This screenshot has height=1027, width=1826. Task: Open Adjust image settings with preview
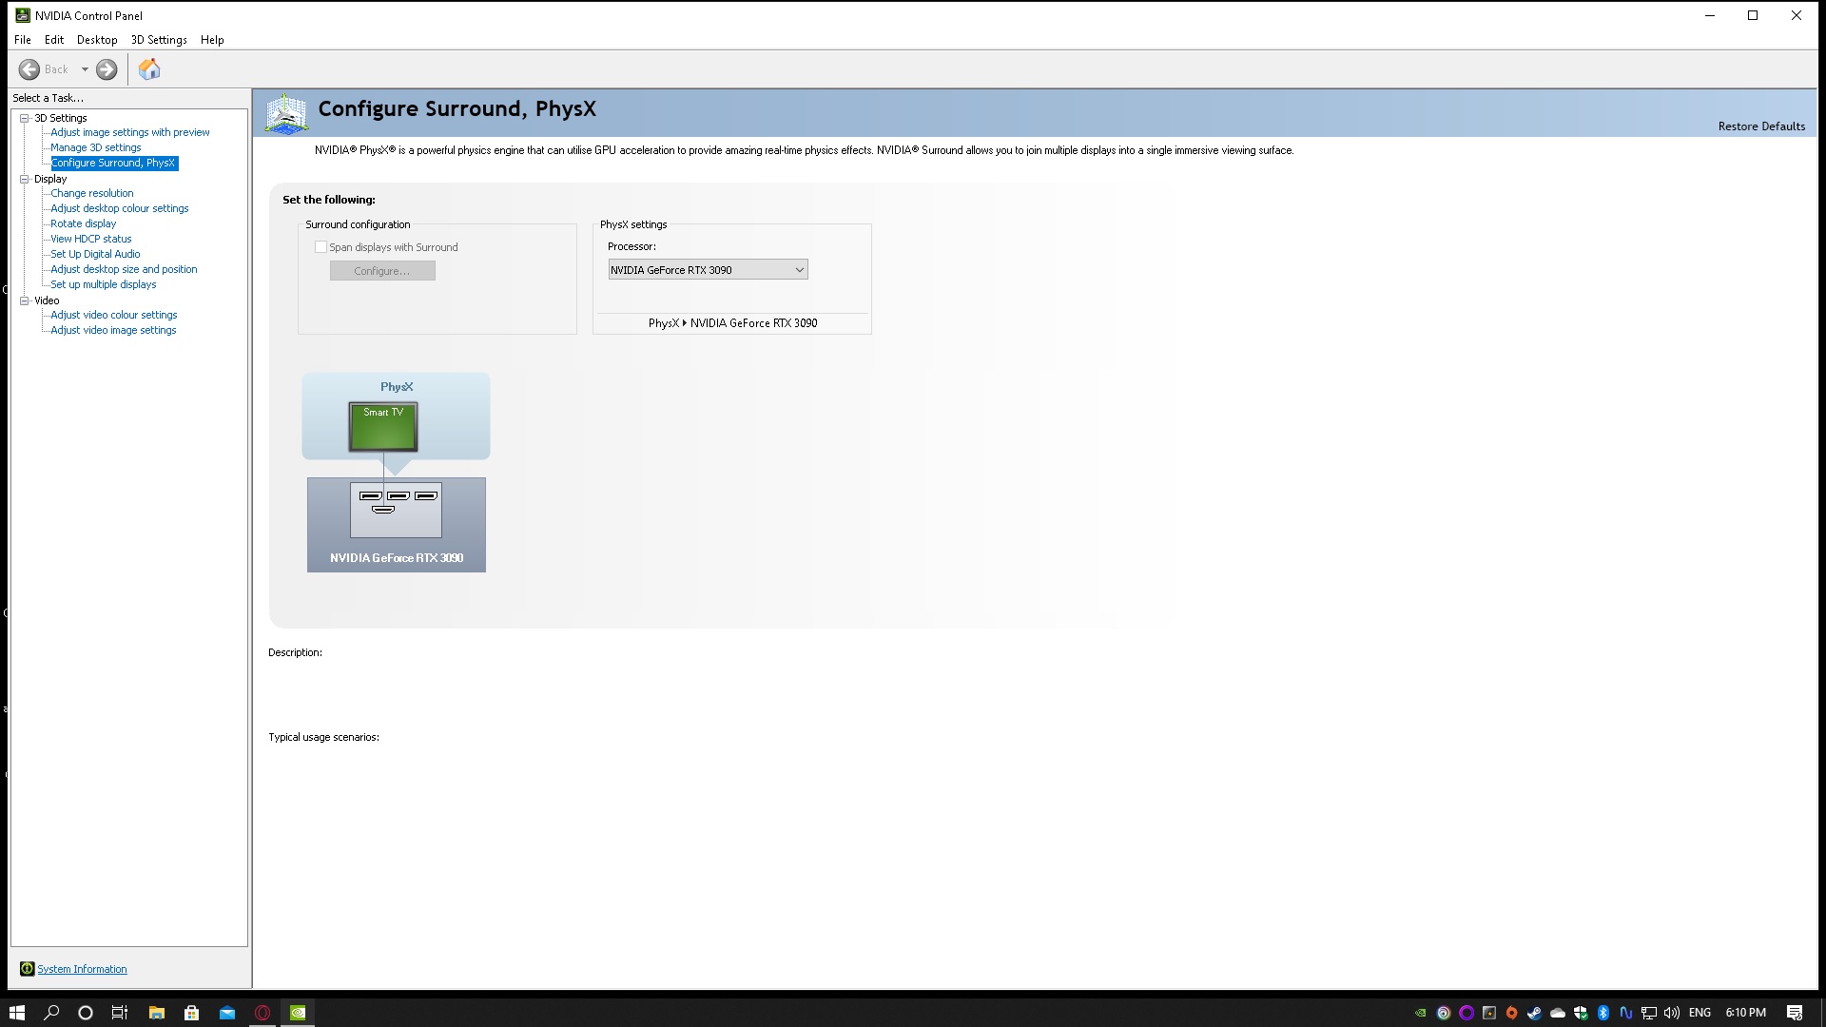coord(130,132)
